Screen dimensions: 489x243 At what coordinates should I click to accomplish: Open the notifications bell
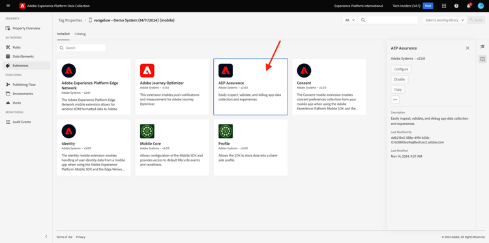(x=468, y=6)
